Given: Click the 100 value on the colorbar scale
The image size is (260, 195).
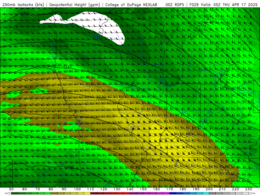Looking at the screenshot, I should [x=77, y=189].
